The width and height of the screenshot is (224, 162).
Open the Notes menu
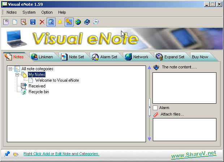pos(12,12)
